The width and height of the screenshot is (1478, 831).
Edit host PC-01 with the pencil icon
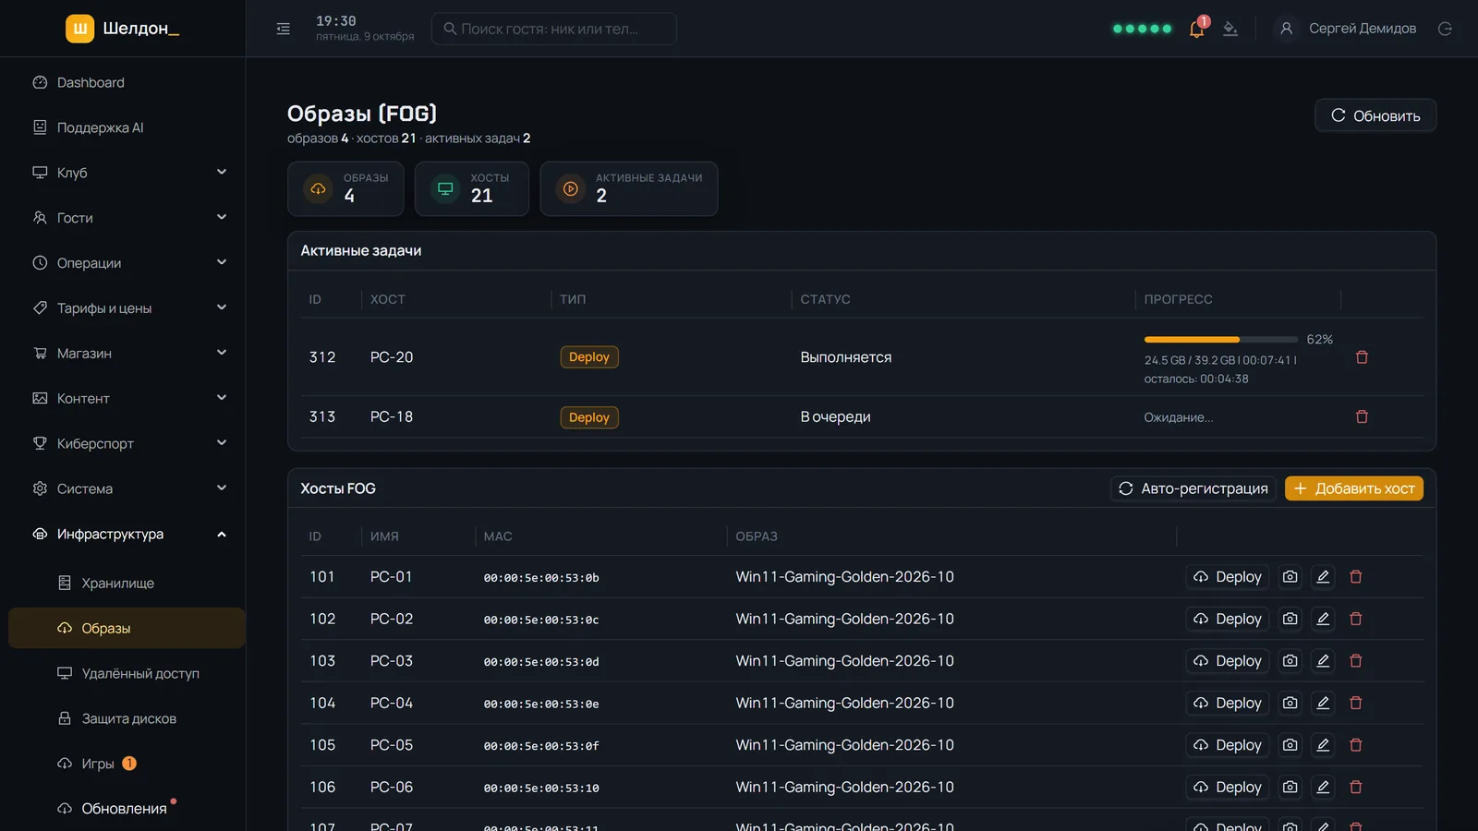tap(1323, 577)
